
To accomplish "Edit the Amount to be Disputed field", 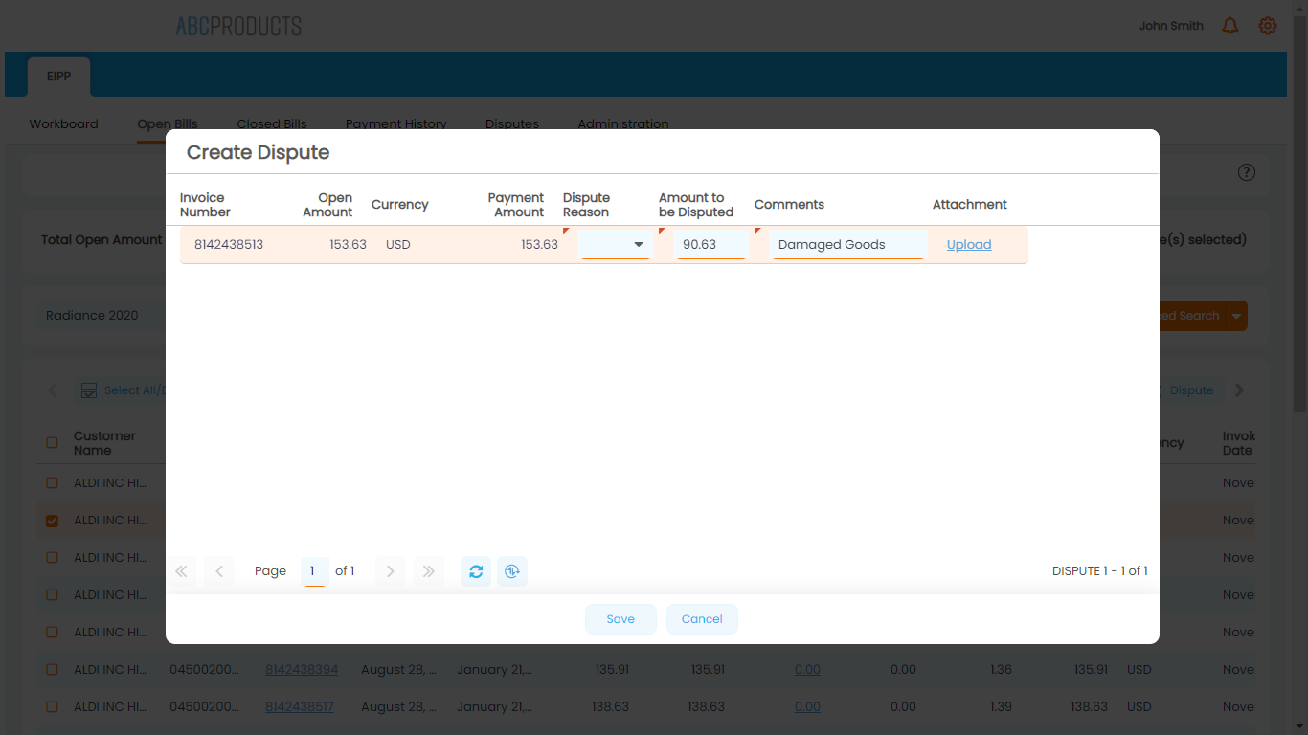I will click(x=710, y=244).
